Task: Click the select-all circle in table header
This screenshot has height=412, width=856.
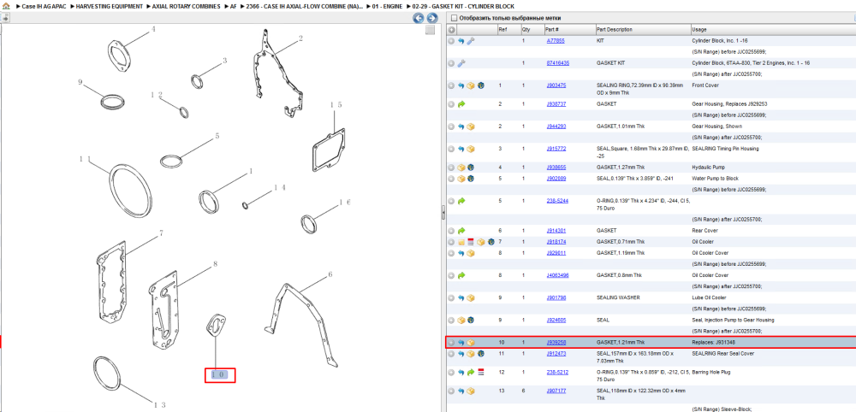Action: pyautogui.click(x=451, y=29)
